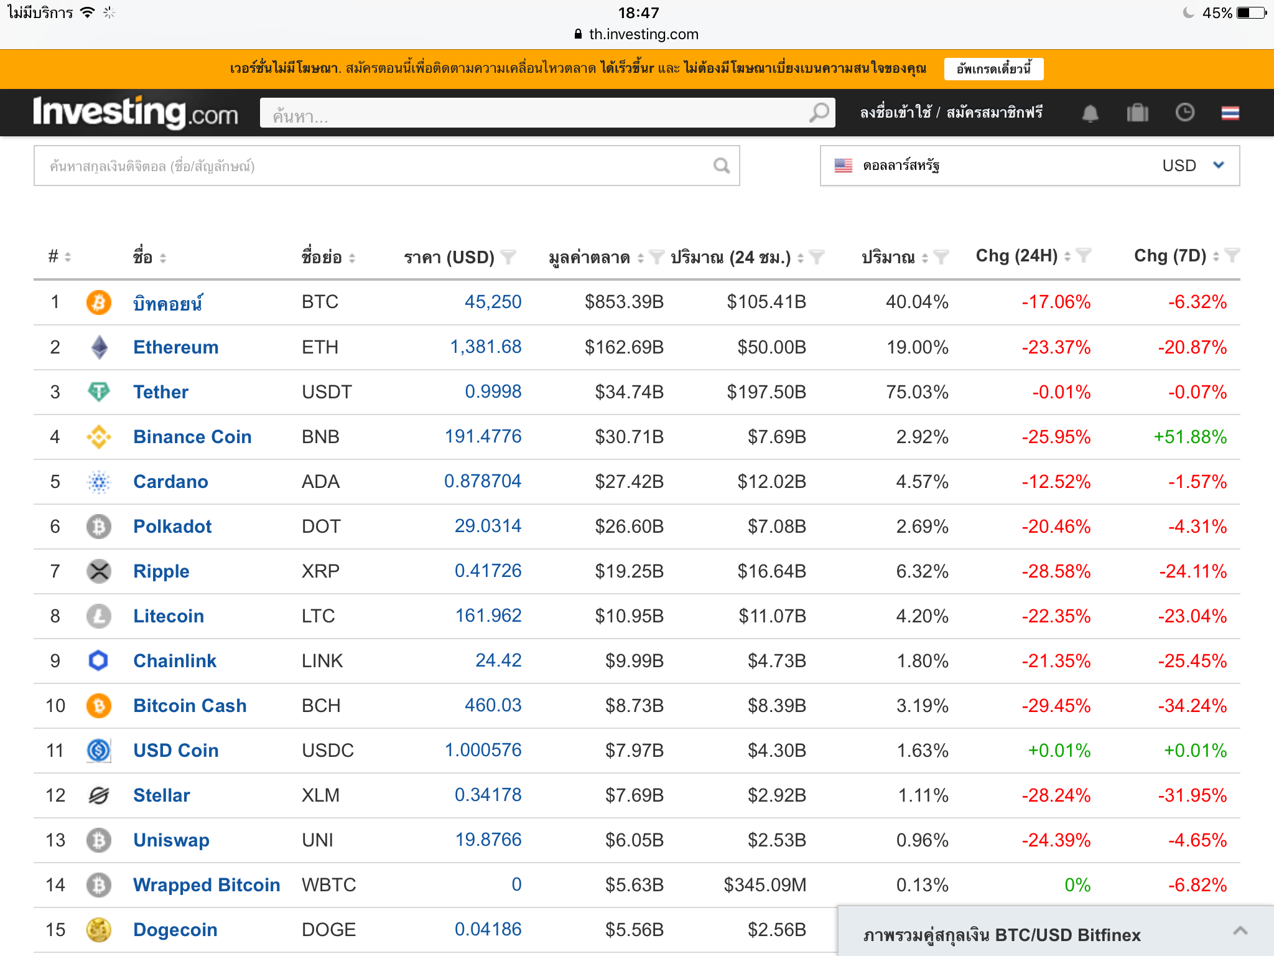Image resolution: width=1274 pixels, height=956 pixels.
Task: Click the Stellar icon
Action: pos(98,795)
